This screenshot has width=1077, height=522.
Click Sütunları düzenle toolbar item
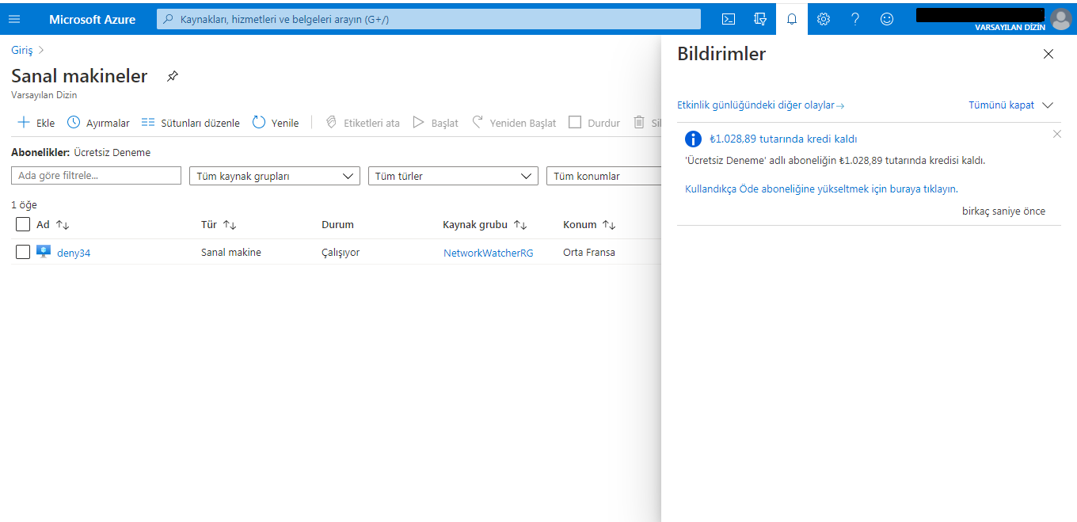[x=190, y=123]
